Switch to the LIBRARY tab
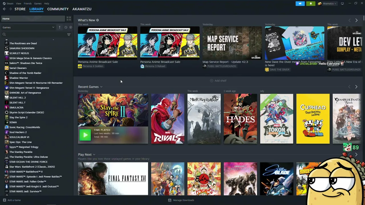The image size is (365, 205). pyautogui.click(x=36, y=9)
